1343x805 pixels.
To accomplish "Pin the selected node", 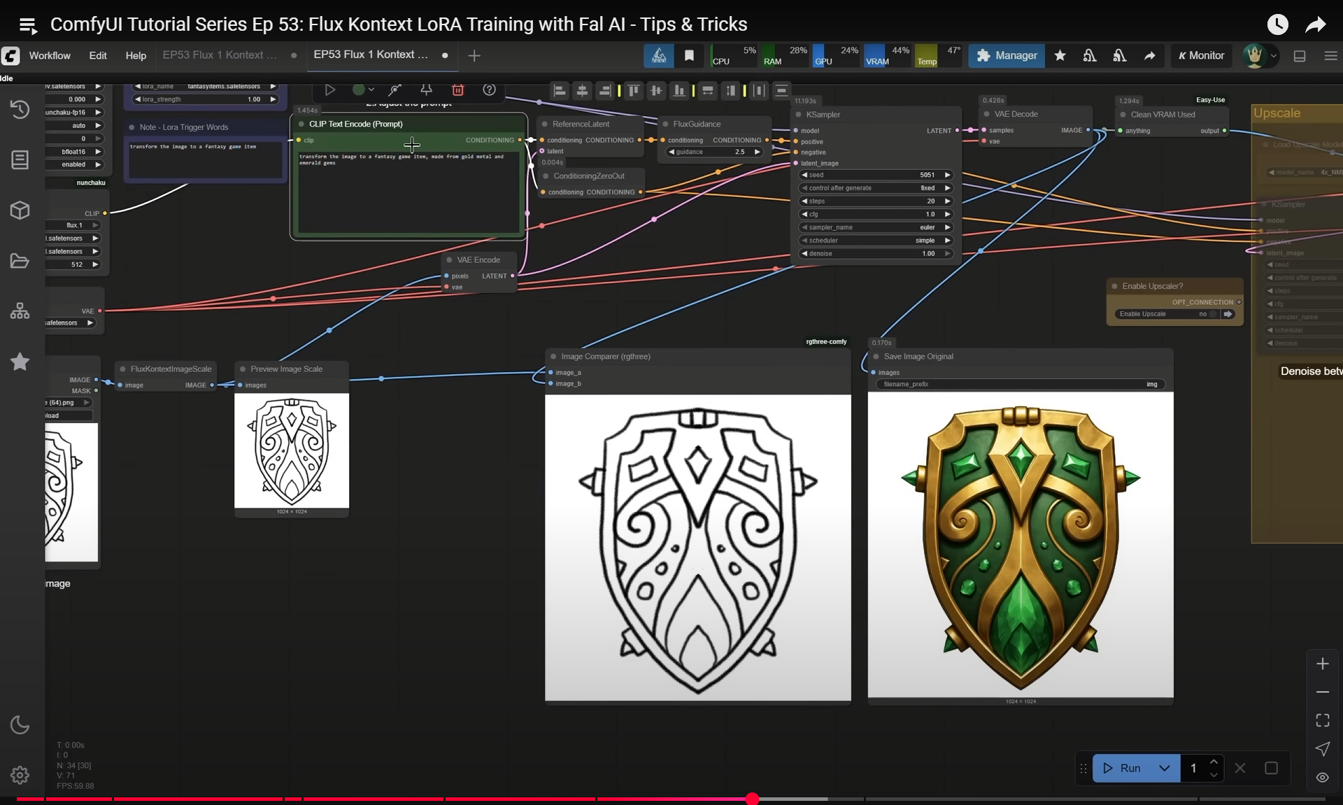I will pos(426,90).
